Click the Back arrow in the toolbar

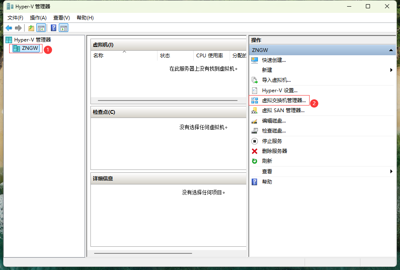point(9,28)
